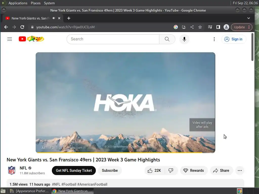Open Rewards button

click(193, 171)
